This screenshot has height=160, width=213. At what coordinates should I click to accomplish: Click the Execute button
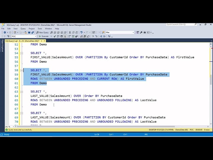(x=44, y=36)
